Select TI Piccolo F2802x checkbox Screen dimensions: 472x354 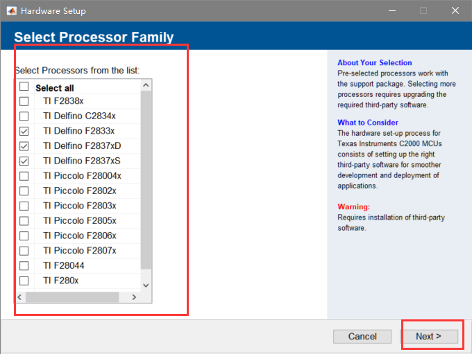(24, 191)
